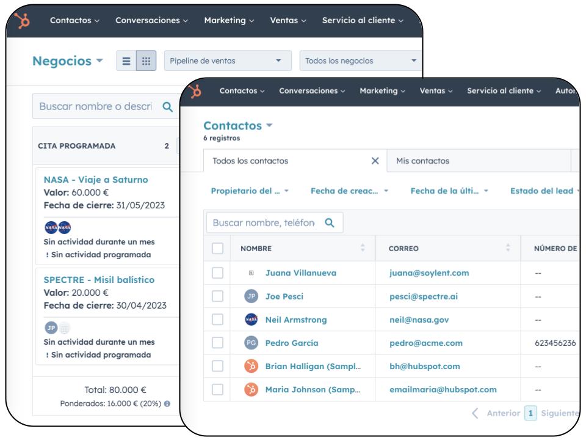This screenshot has width=586, height=440.
Task: Click the Buscar nombre o descripción search field
Action: pyautogui.click(x=95, y=108)
